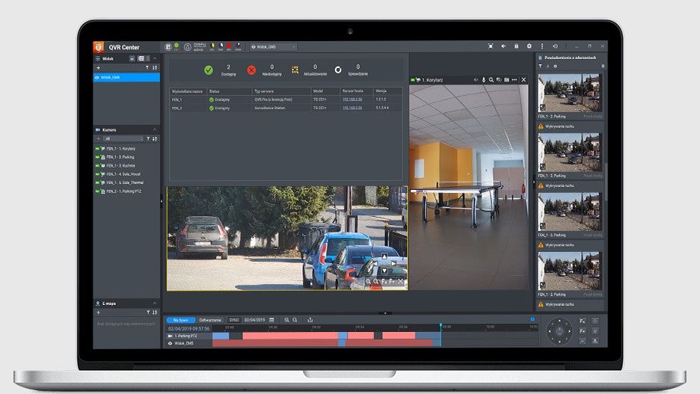Open the event log clipboard icon in top toolbar
700x394 pixels.
pos(168,47)
